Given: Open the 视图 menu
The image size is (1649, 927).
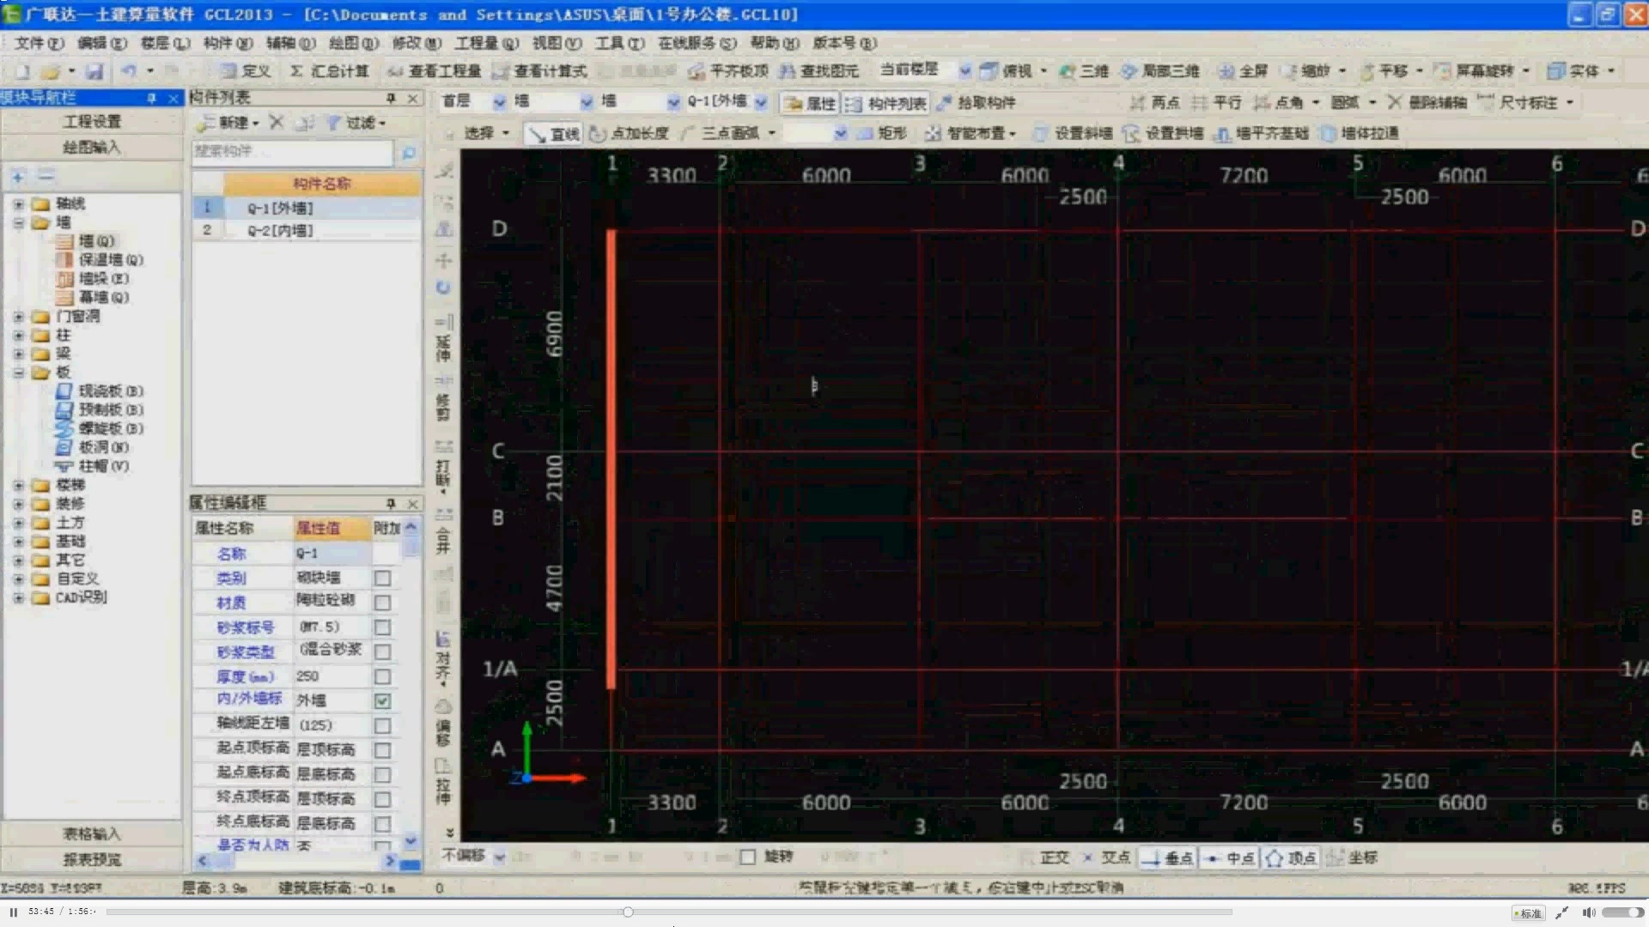Looking at the screenshot, I should click(x=556, y=43).
